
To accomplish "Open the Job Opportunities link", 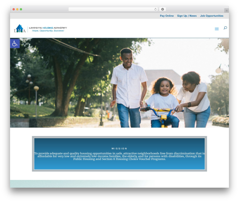I will 212,16.
